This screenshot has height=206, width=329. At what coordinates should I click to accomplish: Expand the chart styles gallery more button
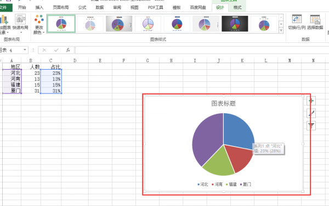pyautogui.click(x=281, y=31)
